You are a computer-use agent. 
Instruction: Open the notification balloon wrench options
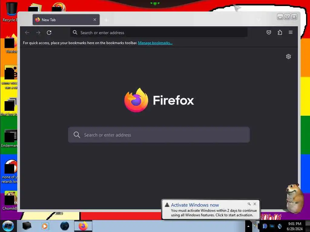249,204
